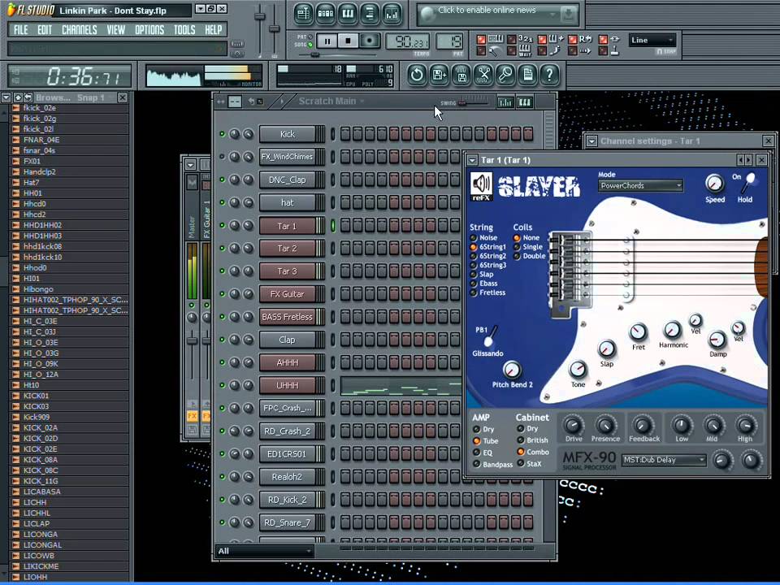Select the Dry AMP option
Screen dimensions: 780x585
coord(477,429)
